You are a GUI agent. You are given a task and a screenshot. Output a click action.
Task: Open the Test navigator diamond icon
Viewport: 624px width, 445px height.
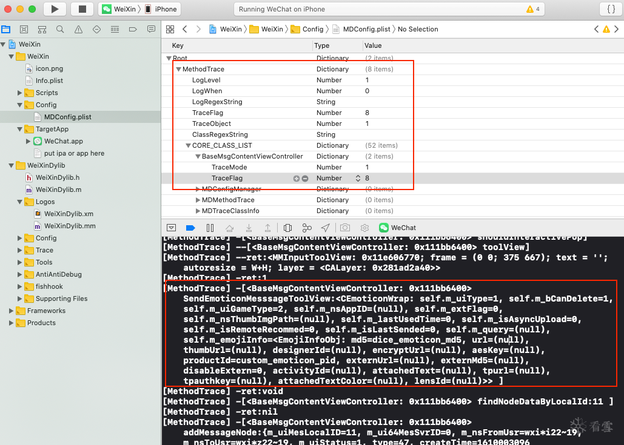pos(96,29)
